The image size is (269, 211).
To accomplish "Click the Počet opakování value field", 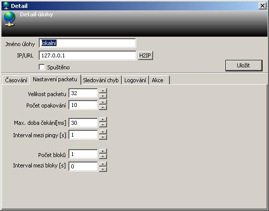I will click(x=83, y=105).
